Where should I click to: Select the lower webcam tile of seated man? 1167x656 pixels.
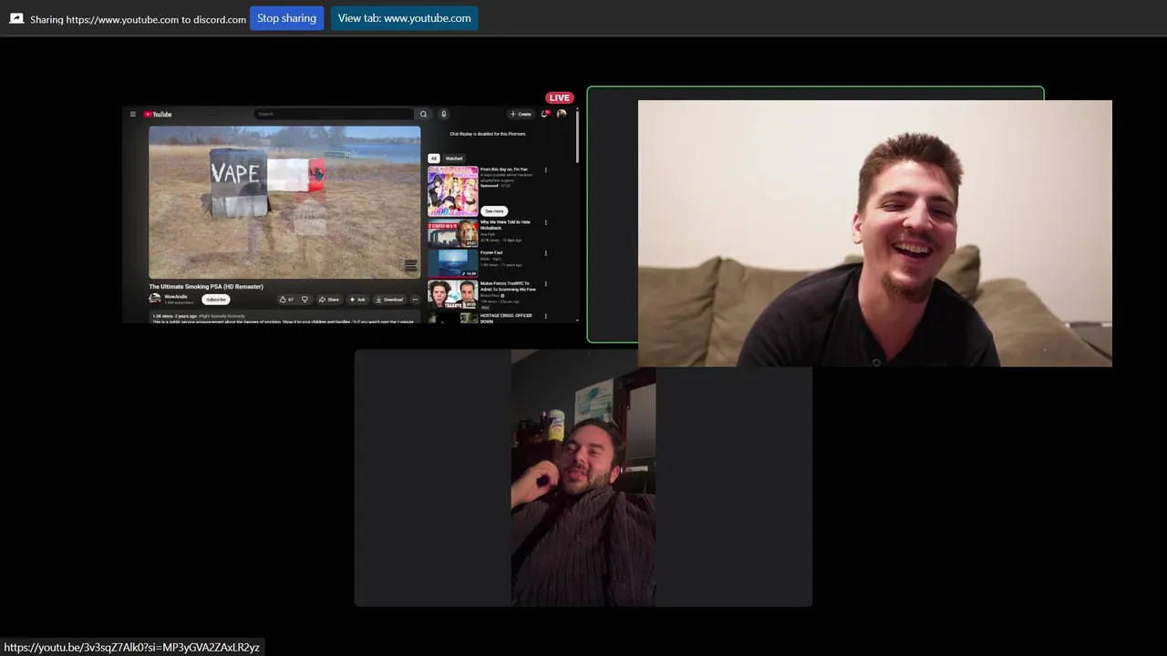(583, 477)
